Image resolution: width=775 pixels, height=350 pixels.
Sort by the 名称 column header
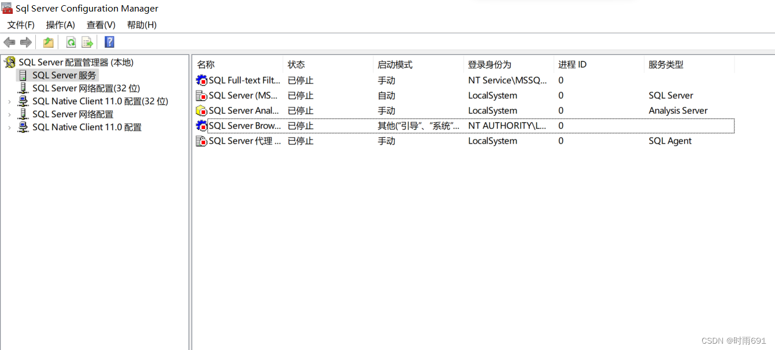[238, 65]
